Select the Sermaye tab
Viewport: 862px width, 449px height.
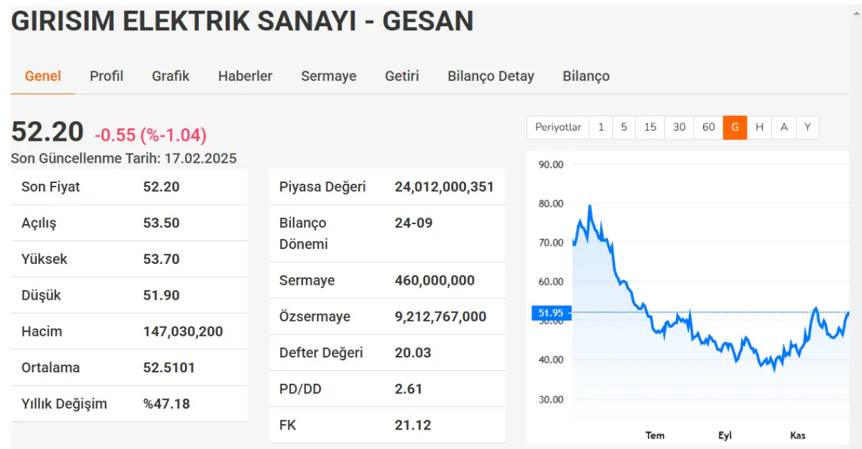pyautogui.click(x=329, y=76)
